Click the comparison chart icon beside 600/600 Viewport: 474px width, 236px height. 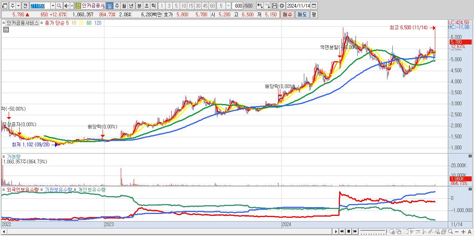[x=260, y=6]
